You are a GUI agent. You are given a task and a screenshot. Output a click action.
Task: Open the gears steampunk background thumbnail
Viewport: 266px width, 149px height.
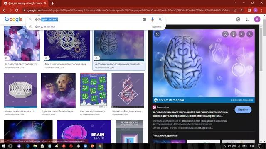click(67, 45)
